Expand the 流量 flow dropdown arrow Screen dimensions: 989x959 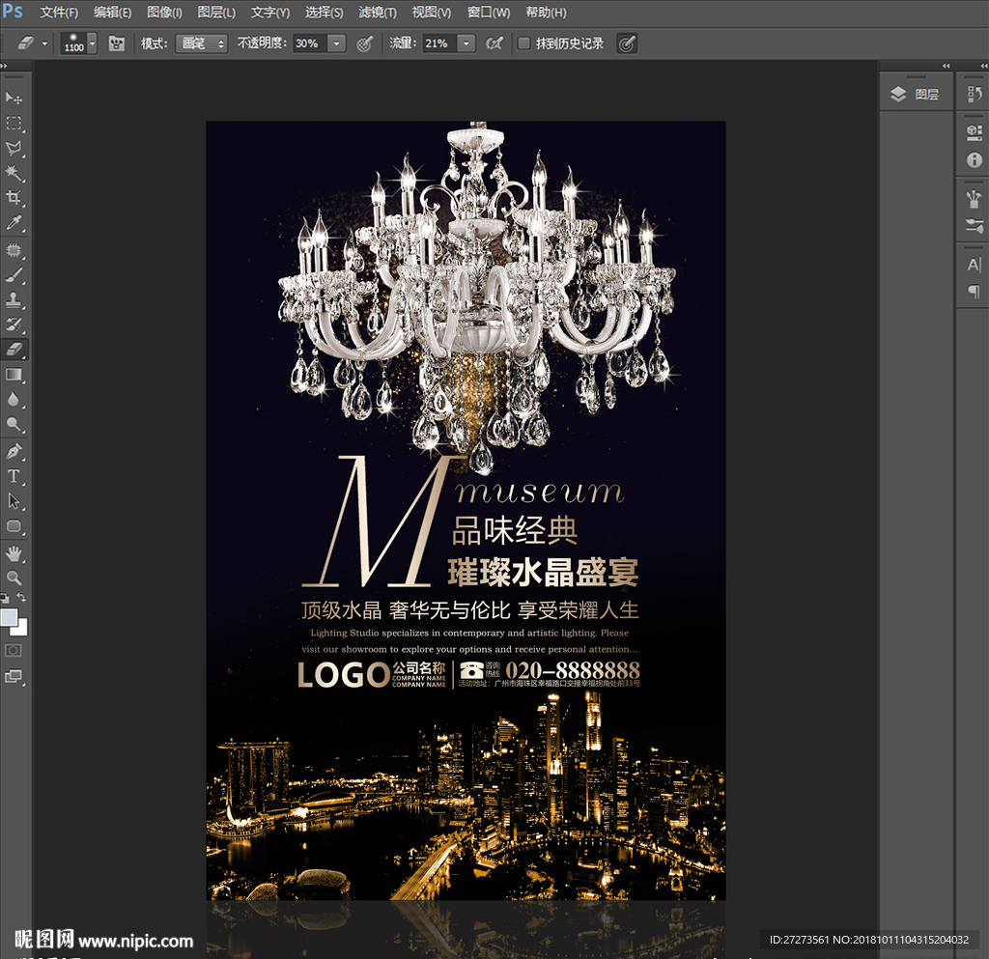pos(466,43)
